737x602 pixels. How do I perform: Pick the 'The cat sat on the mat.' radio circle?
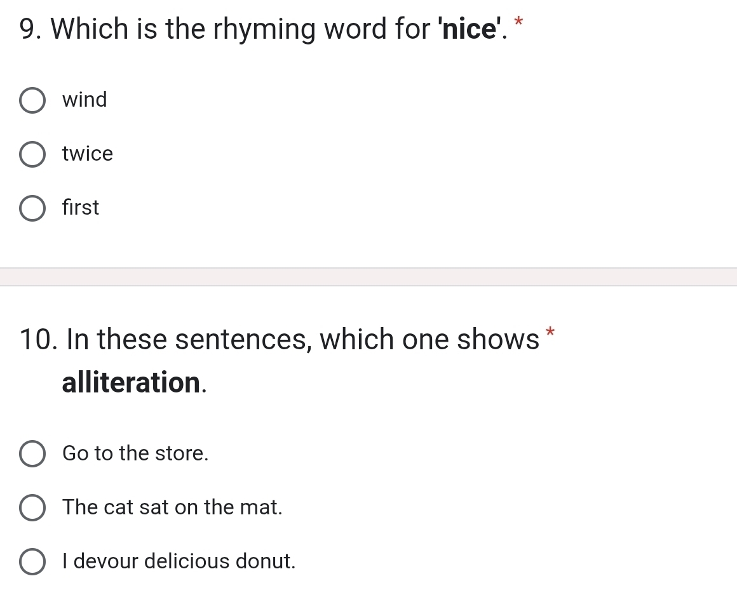pos(32,507)
